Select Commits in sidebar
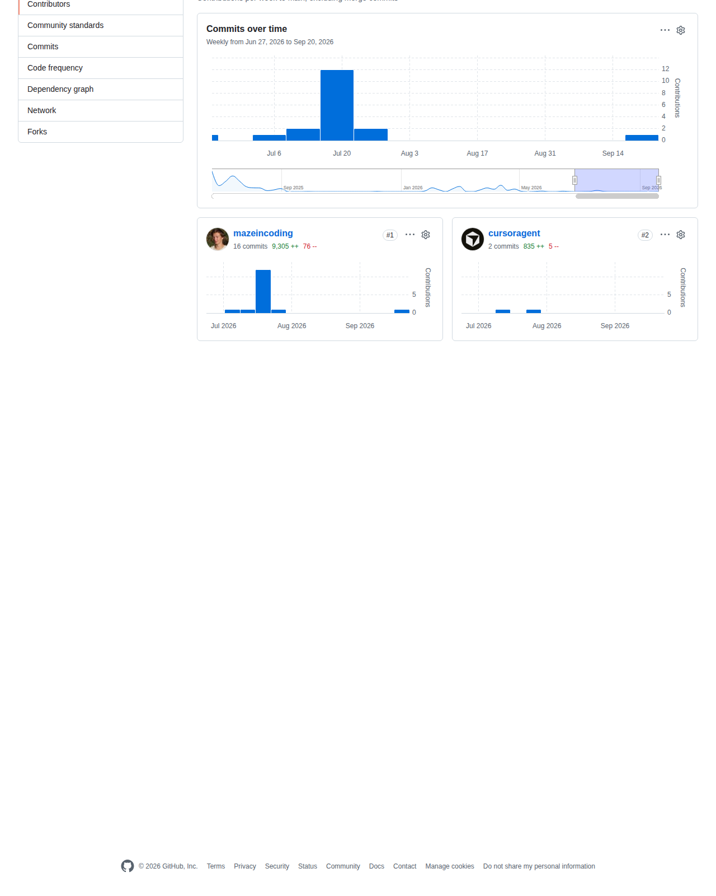 pos(101,46)
